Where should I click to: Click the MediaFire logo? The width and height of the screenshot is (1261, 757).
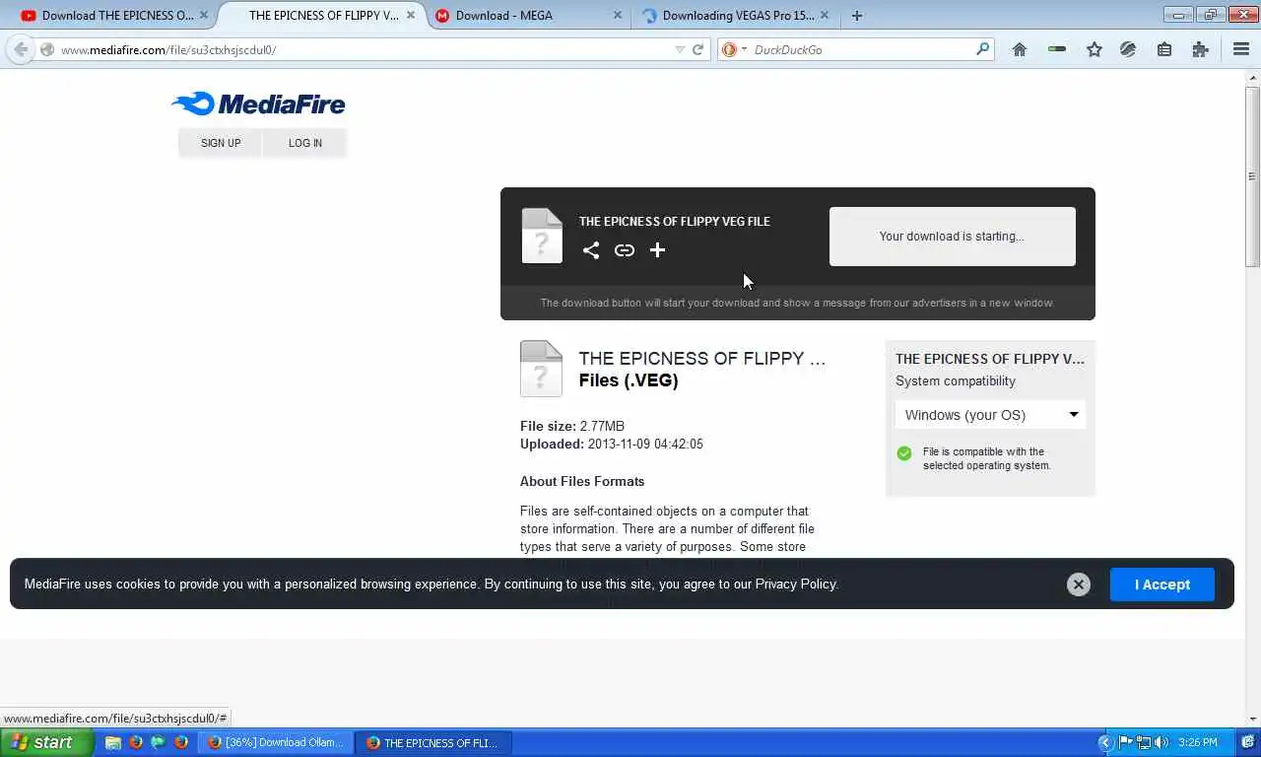pos(258,103)
